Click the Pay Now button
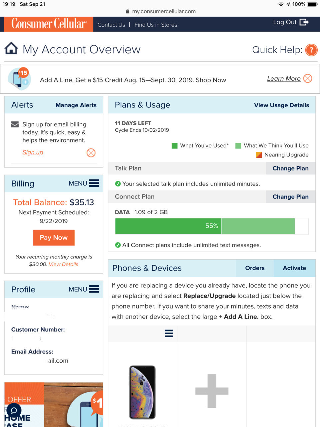This screenshot has width=320, height=427. [54, 238]
